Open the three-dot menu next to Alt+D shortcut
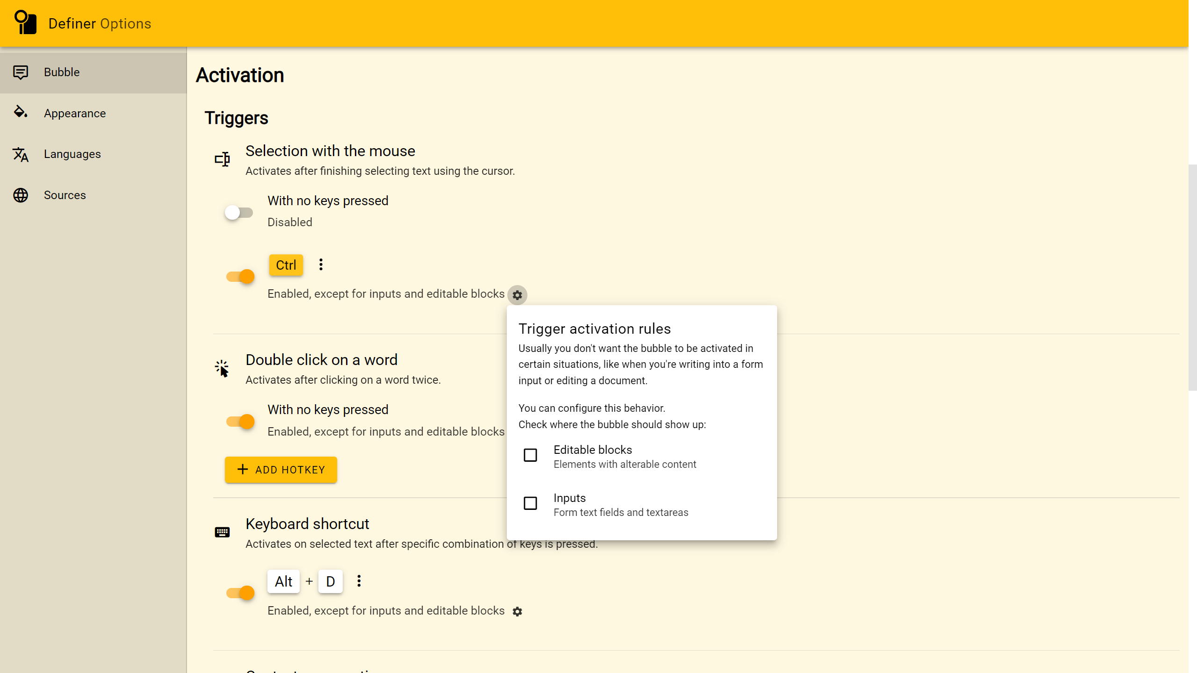1197x673 pixels. point(359,581)
